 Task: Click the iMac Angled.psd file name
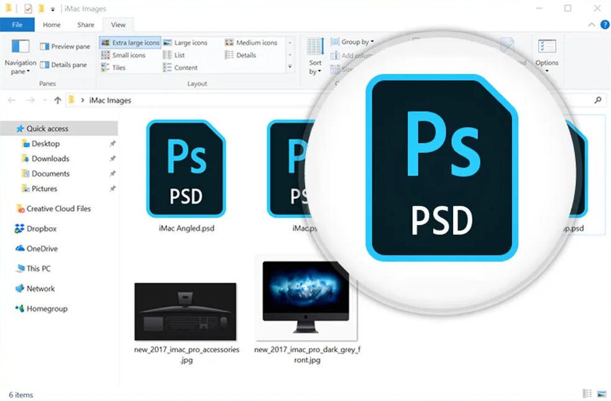186,228
